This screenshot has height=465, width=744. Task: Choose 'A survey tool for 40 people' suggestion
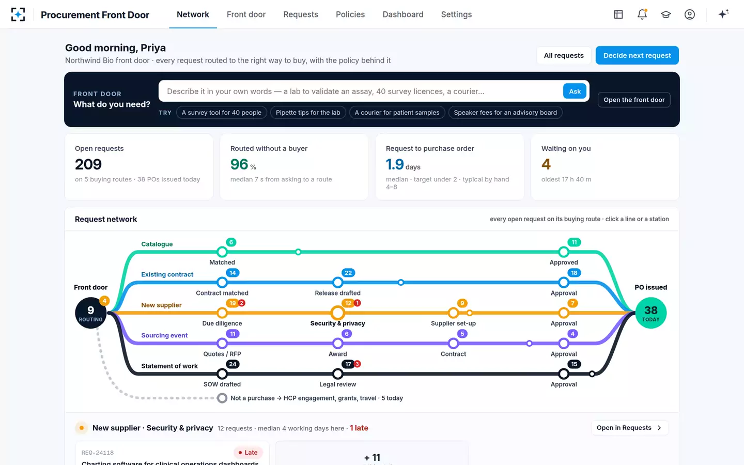point(222,113)
